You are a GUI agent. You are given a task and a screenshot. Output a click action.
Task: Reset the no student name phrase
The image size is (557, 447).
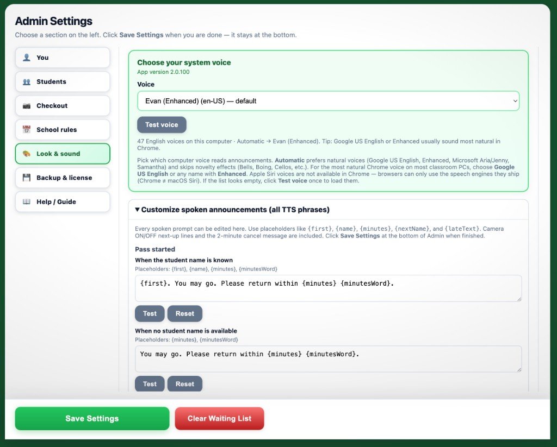[185, 384]
